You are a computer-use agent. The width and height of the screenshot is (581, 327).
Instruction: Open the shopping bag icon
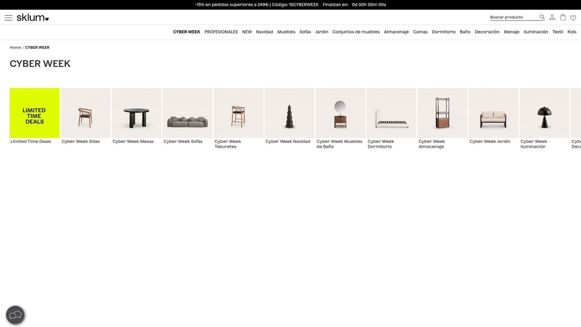click(x=563, y=17)
